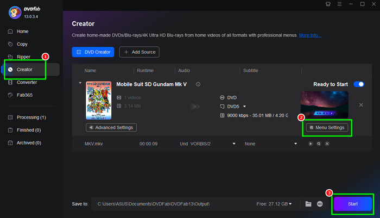Open the Free 27.12 GB dropdown
380x218 pixels.
click(274, 204)
